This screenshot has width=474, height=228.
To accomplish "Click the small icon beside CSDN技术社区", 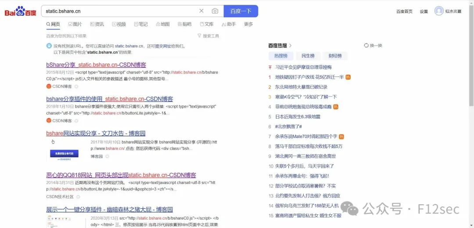I will pos(78,197).
